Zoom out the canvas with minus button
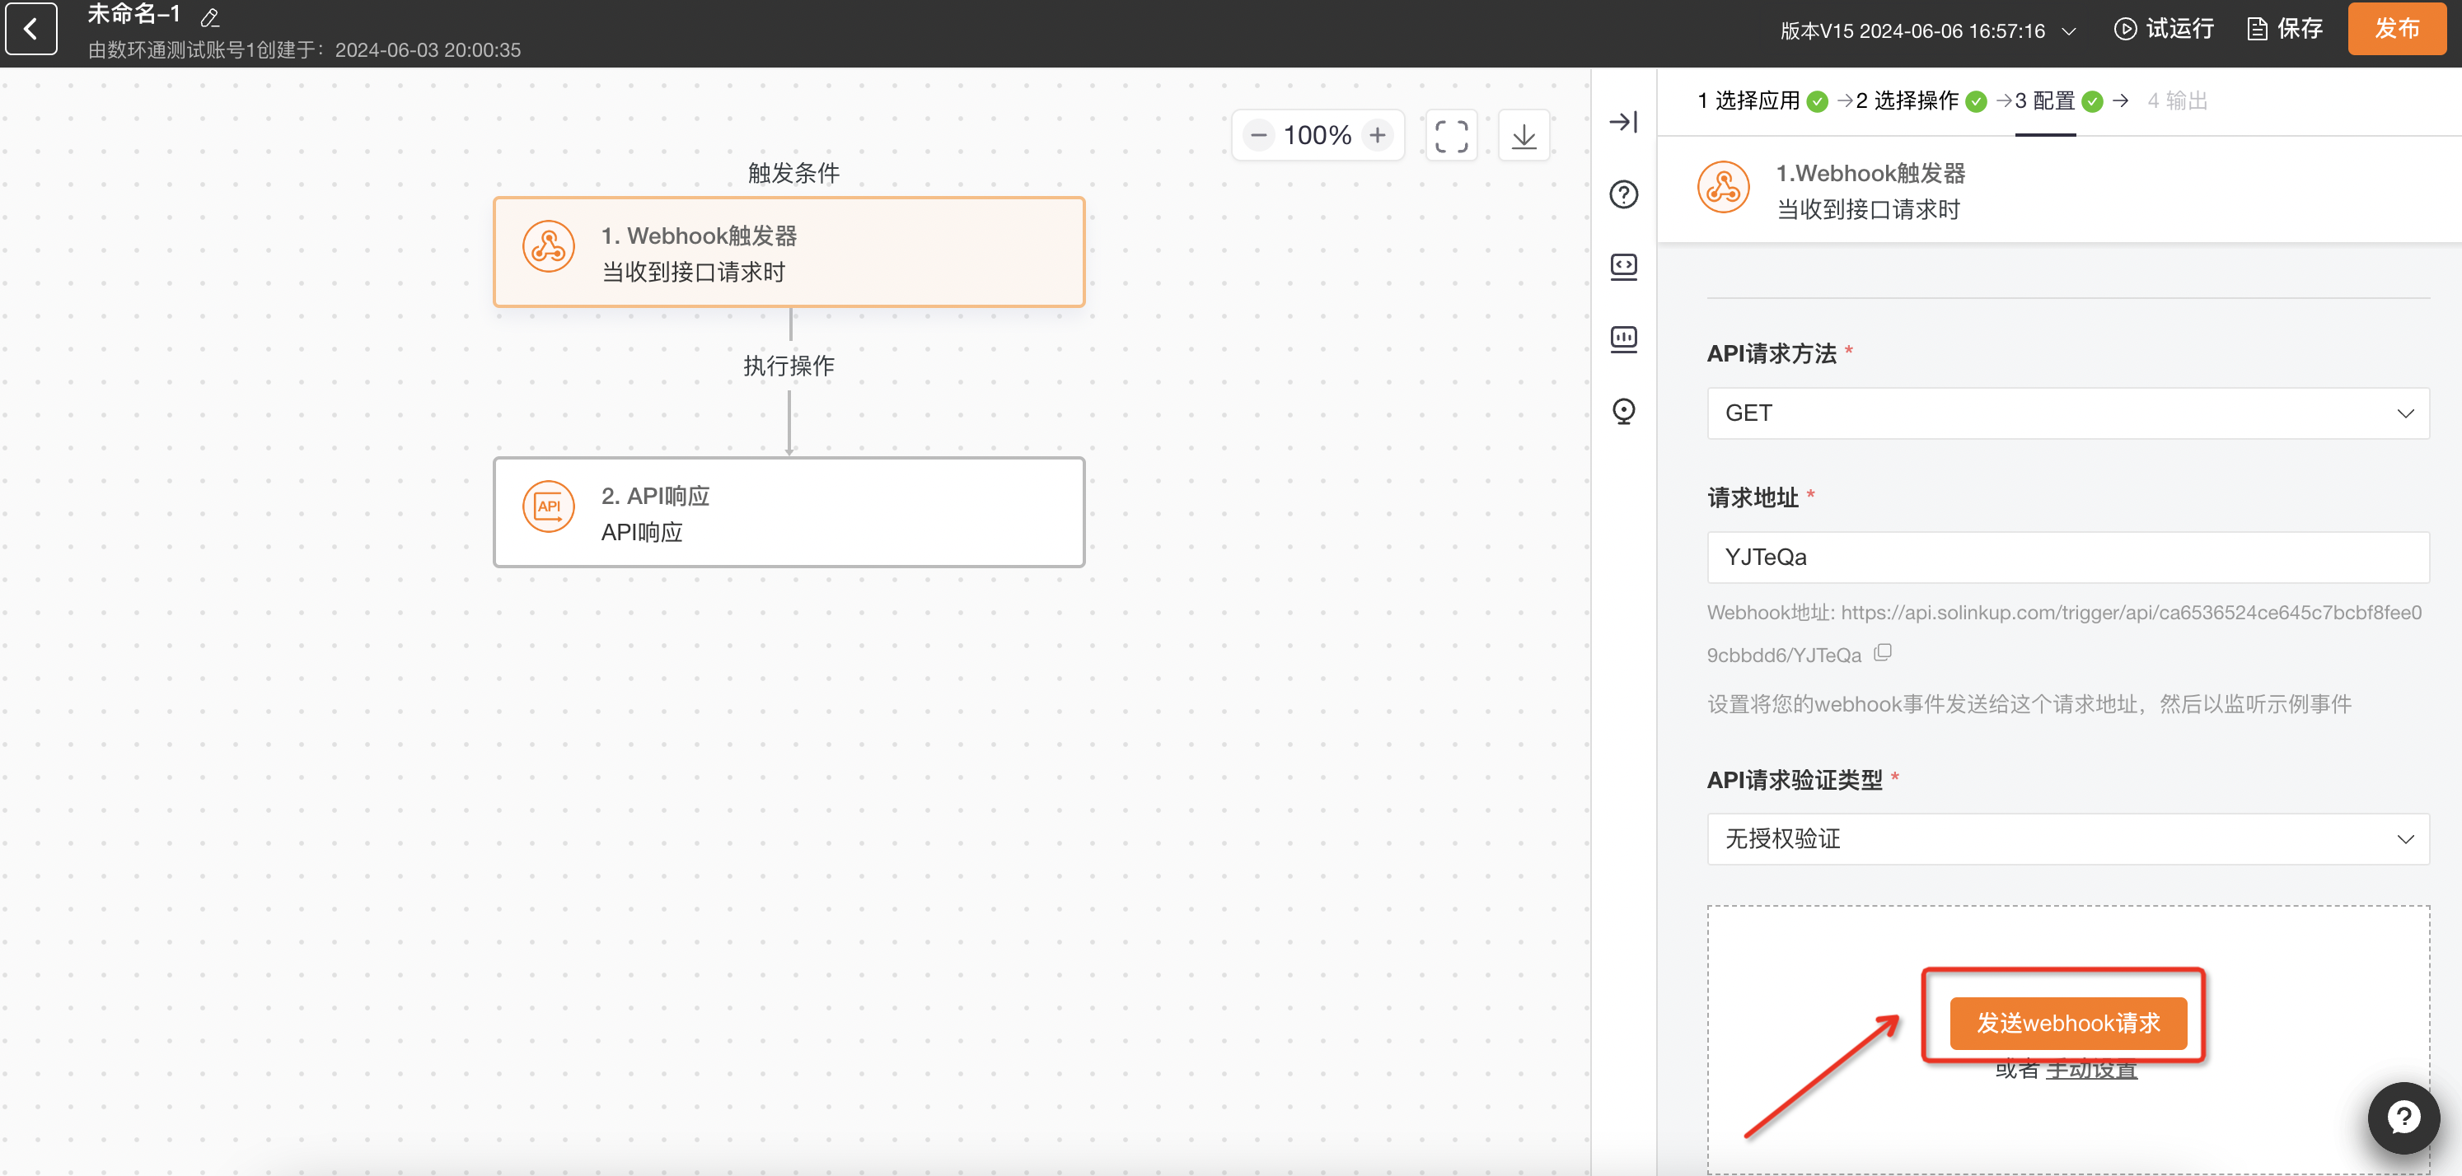 click(x=1259, y=136)
